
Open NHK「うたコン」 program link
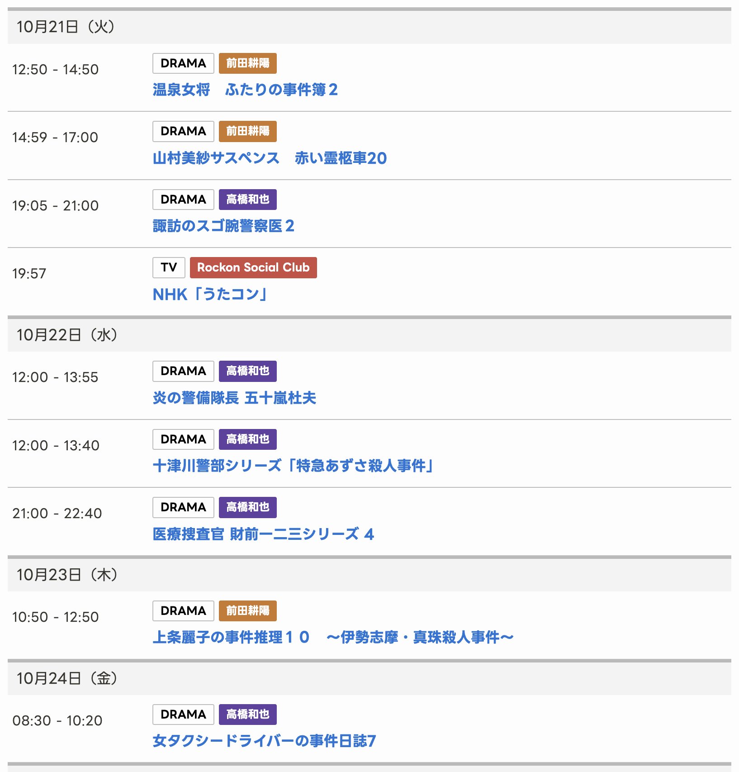210,294
